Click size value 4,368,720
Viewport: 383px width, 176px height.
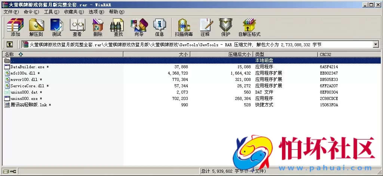178,73
